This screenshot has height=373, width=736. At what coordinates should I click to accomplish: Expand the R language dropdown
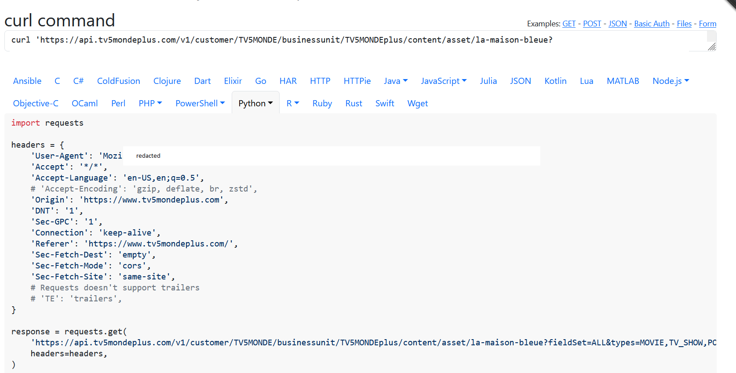[293, 103]
